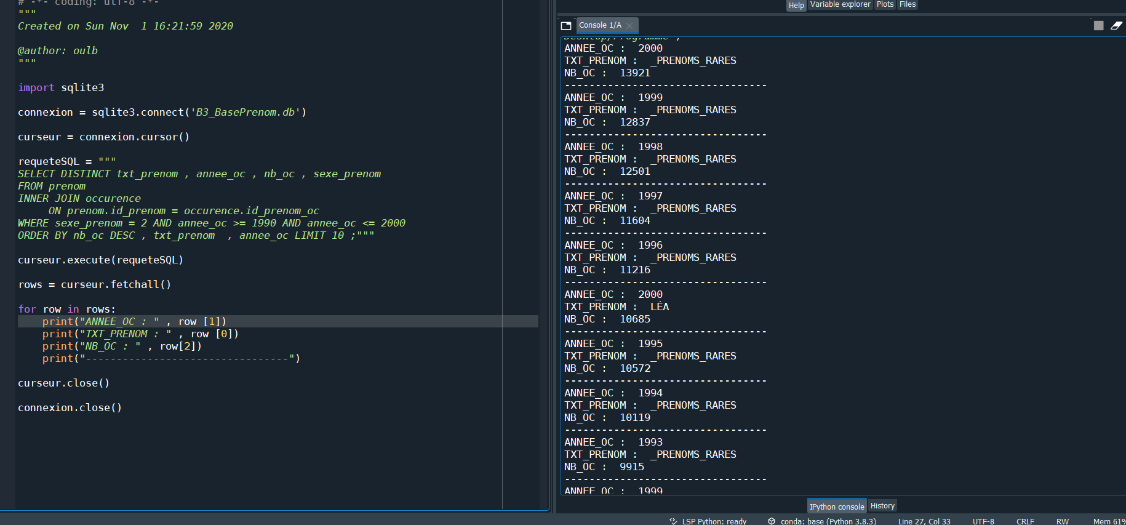Select the IPython console tab
Screen dimensions: 1126x525
(x=837, y=507)
